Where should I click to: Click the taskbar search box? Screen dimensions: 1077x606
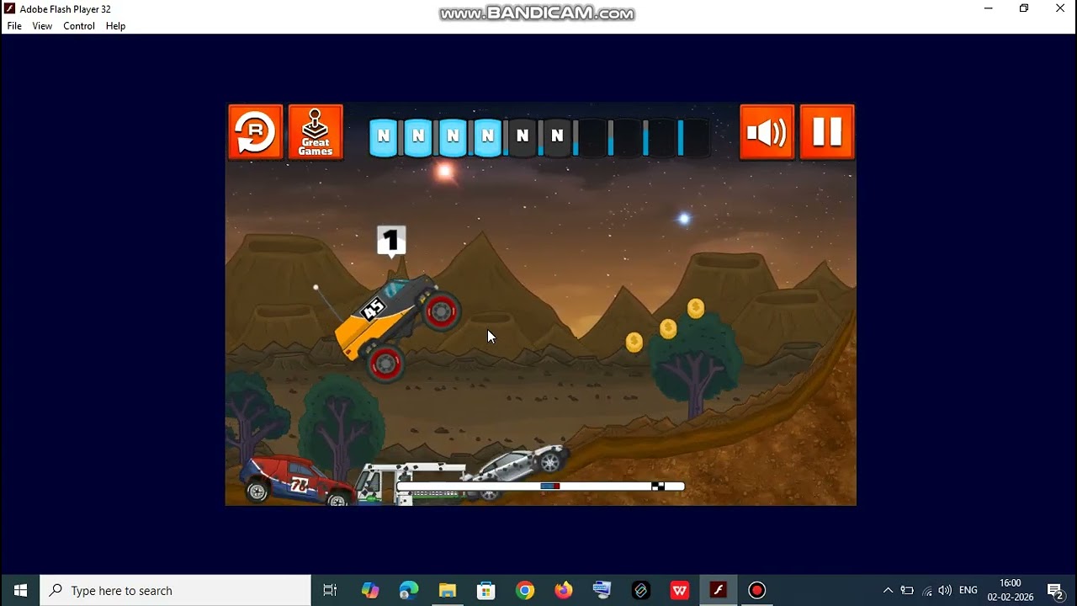(176, 590)
